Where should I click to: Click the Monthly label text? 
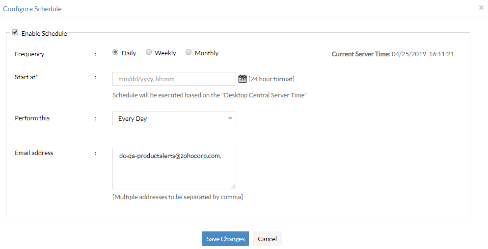click(207, 53)
